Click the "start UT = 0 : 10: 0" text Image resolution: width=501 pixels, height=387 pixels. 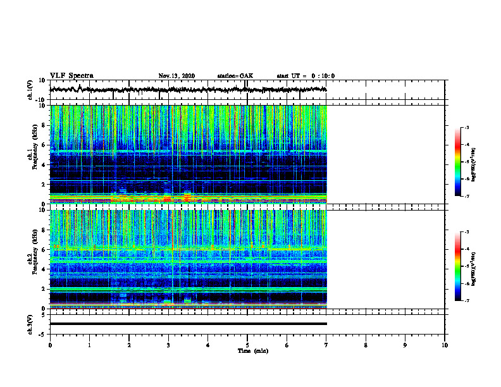306,76
